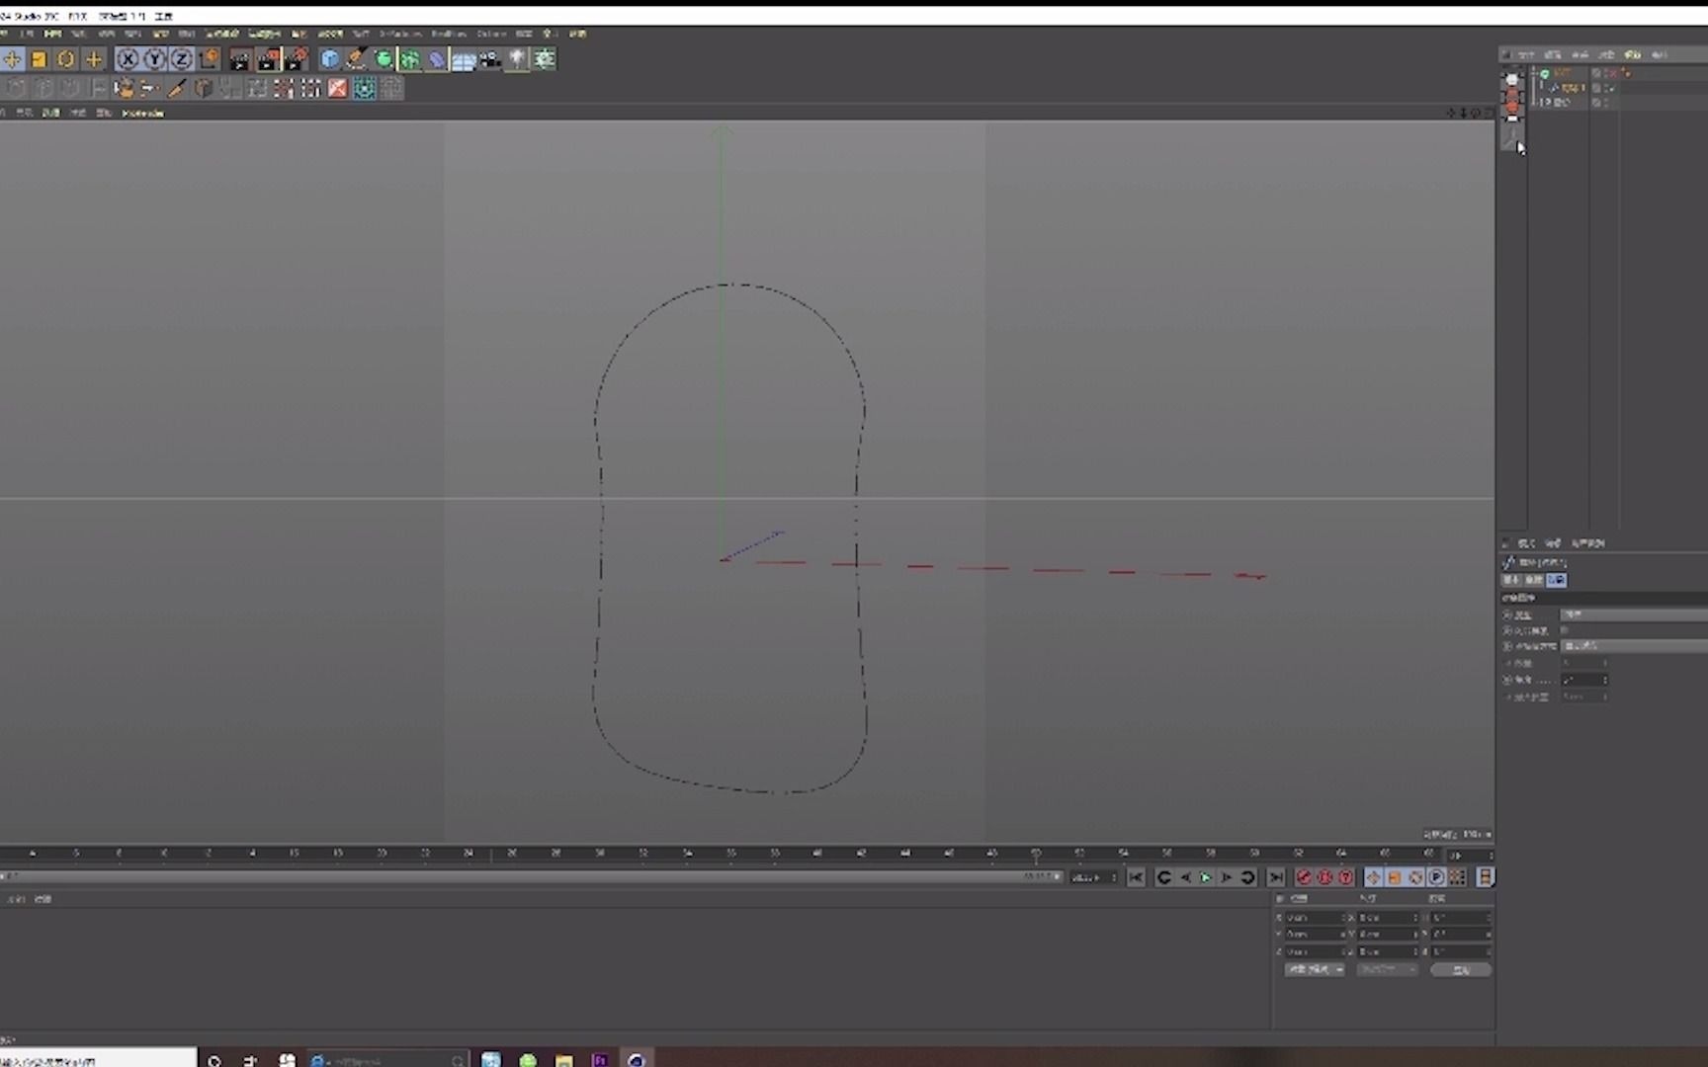Step forward one frame
Screen dimensions: 1708x1067
click(x=1227, y=877)
